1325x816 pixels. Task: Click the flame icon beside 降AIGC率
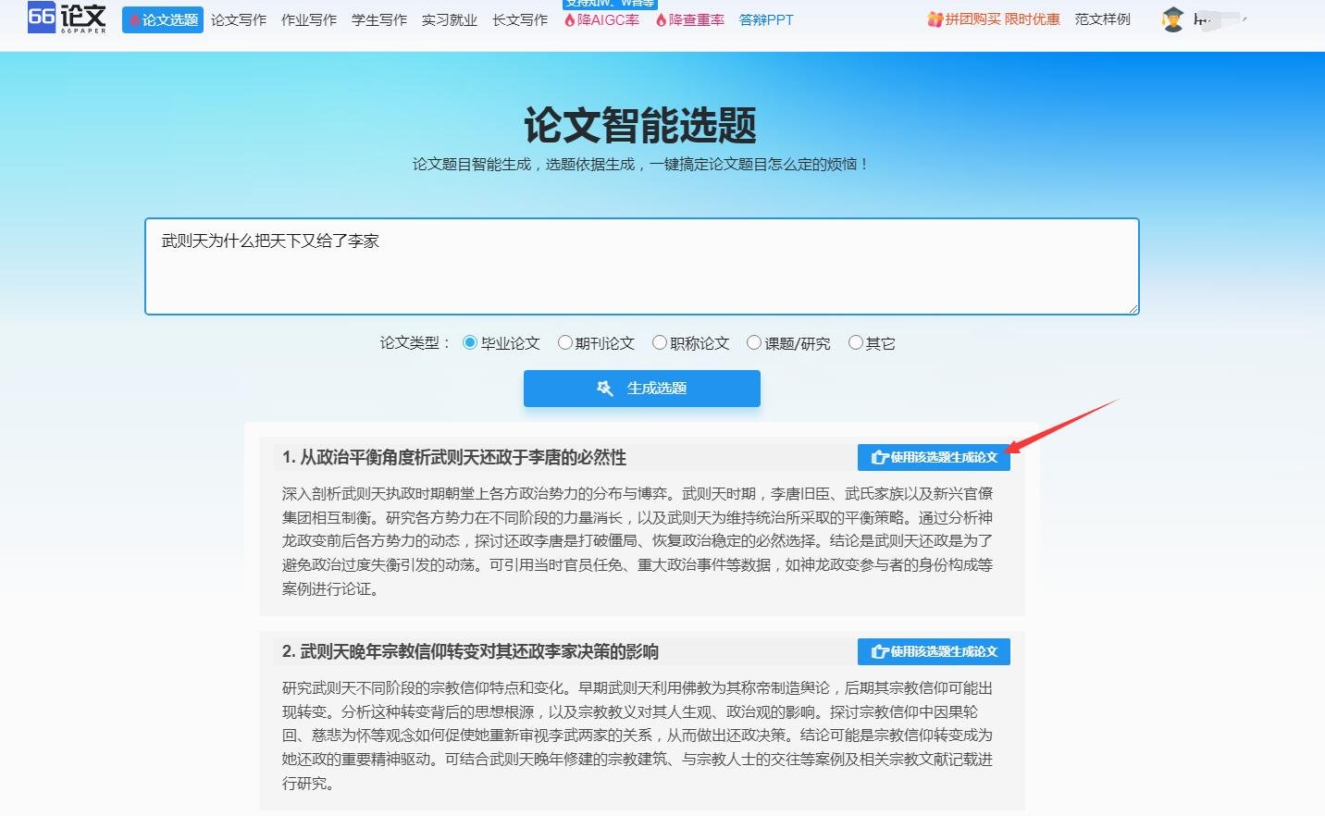click(570, 20)
